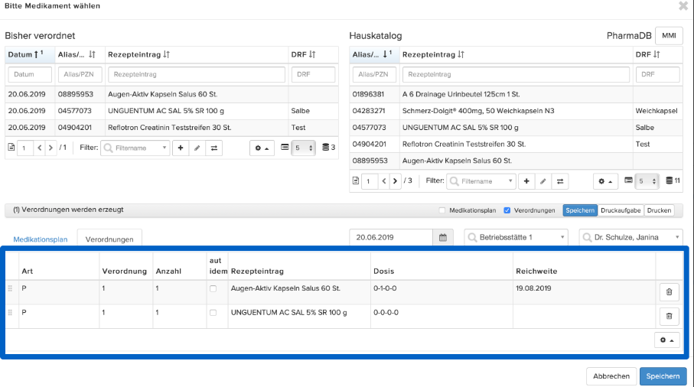Focus DRF filter field in Hauskatalog
The height and width of the screenshot is (387, 694).
click(x=658, y=74)
